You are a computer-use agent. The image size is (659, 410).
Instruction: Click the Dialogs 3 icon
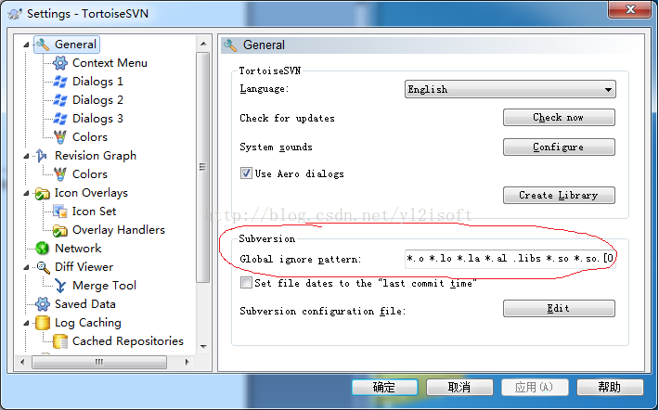(60, 119)
